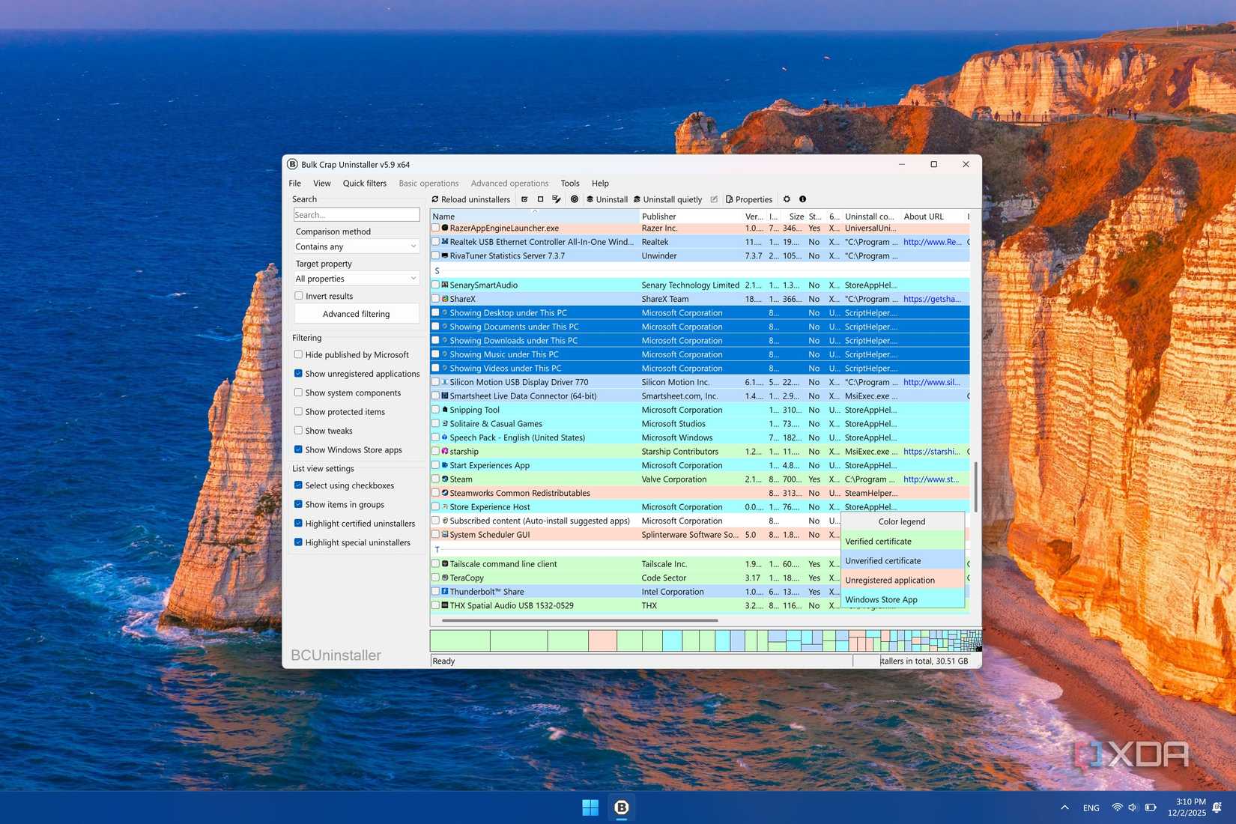Click the Windows Start button on the taskbar
This screenshot has height=824, width=1236.
point(590,808)
